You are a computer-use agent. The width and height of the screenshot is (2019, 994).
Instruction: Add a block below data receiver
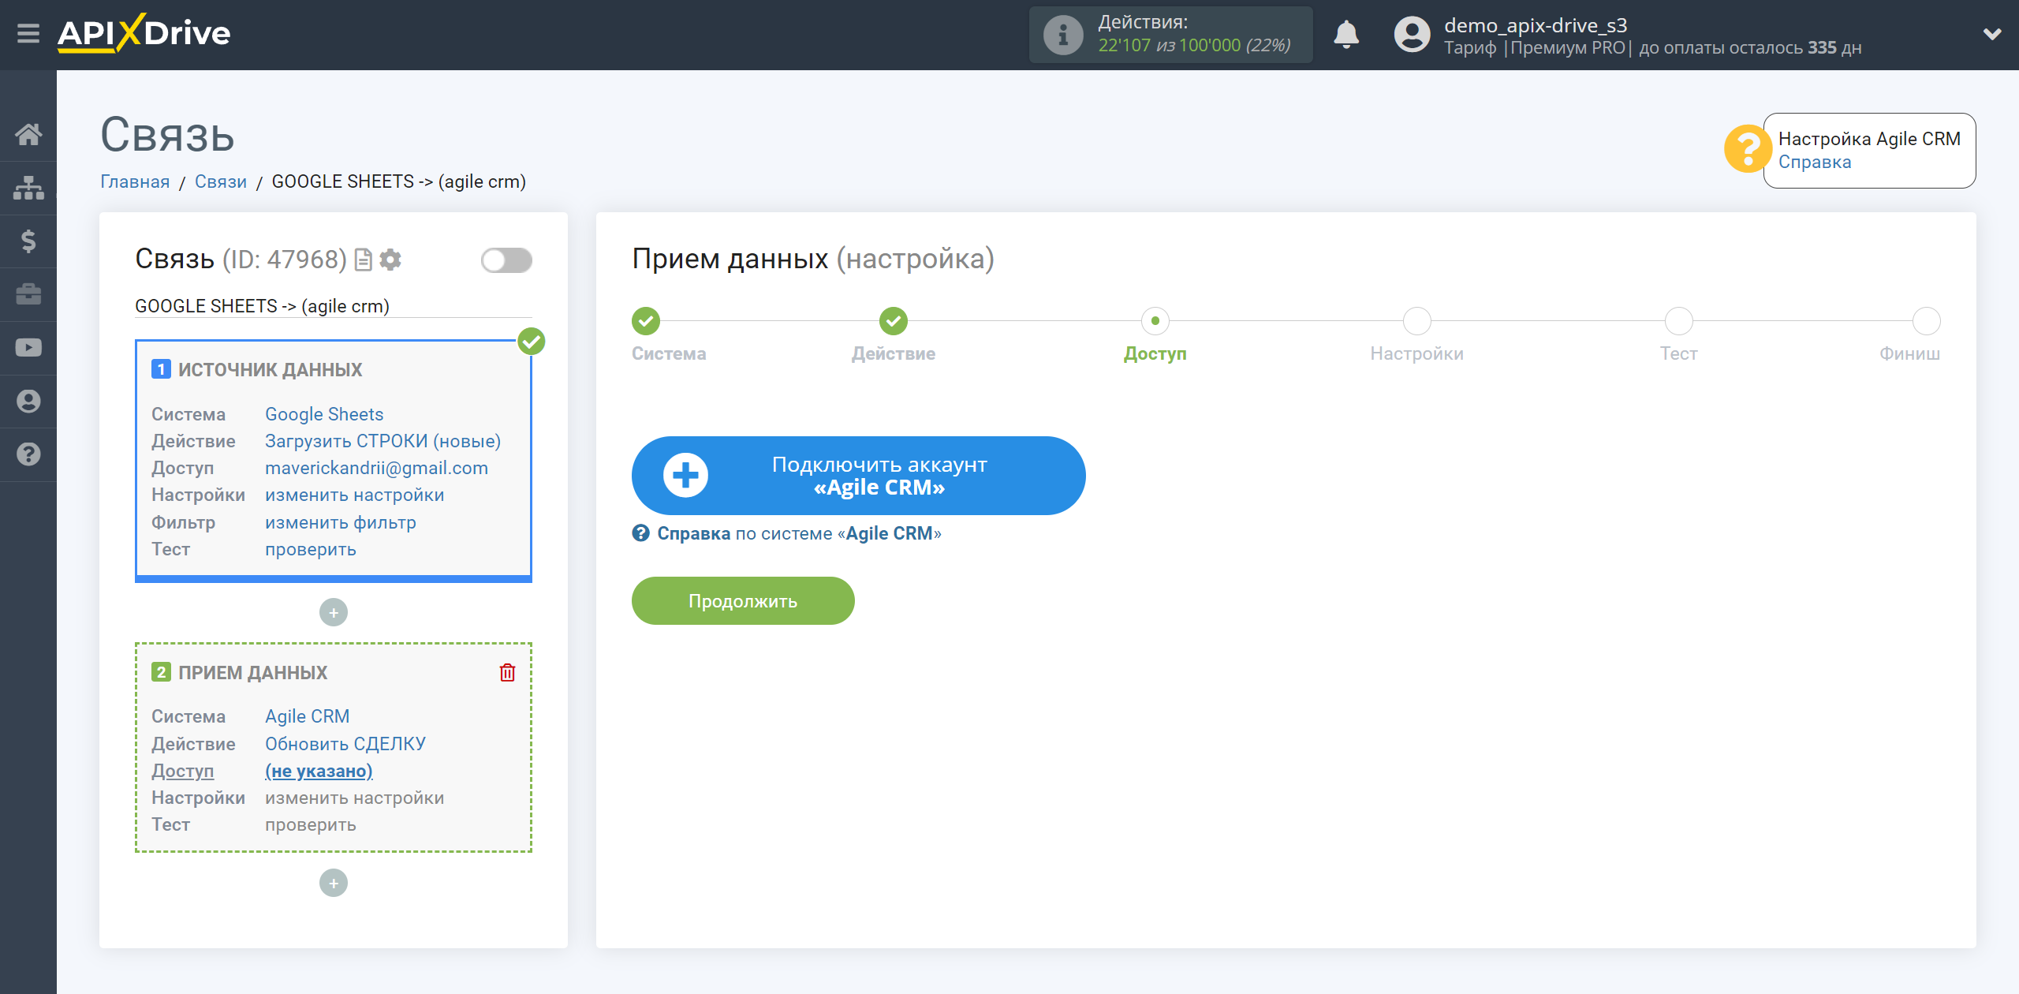tap(334, 883)
